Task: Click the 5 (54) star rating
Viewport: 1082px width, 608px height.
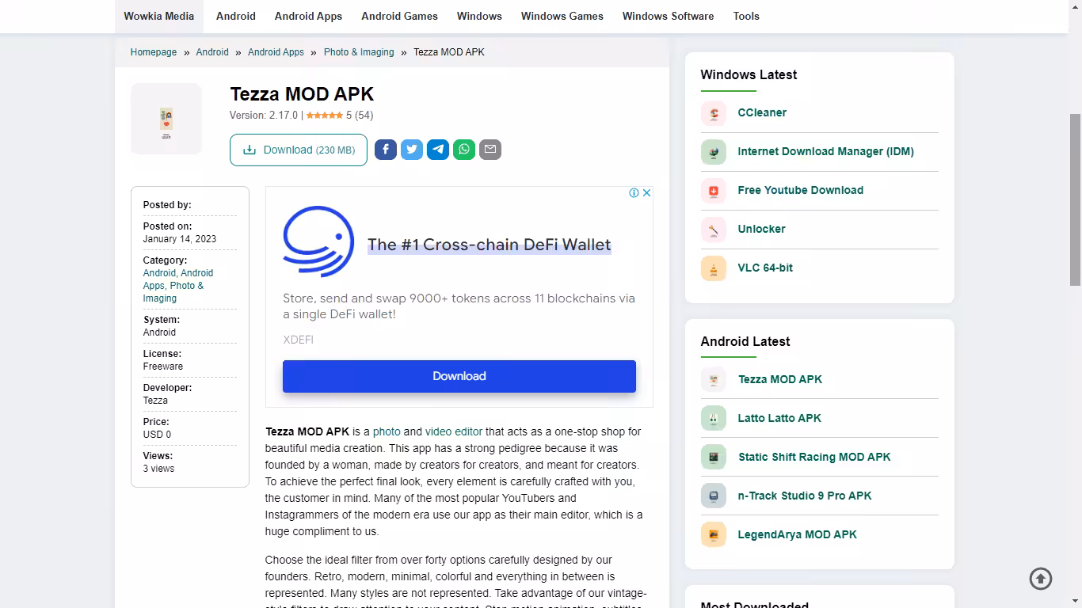Action: 340,116
